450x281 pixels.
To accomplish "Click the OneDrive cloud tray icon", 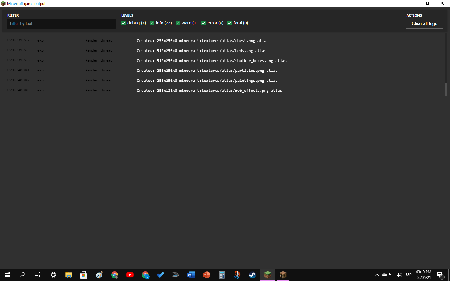I will tap(384, 275).
